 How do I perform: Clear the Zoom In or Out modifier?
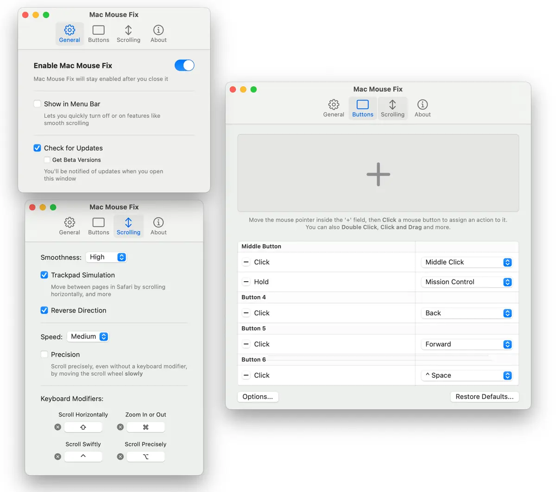pos(120,427)
